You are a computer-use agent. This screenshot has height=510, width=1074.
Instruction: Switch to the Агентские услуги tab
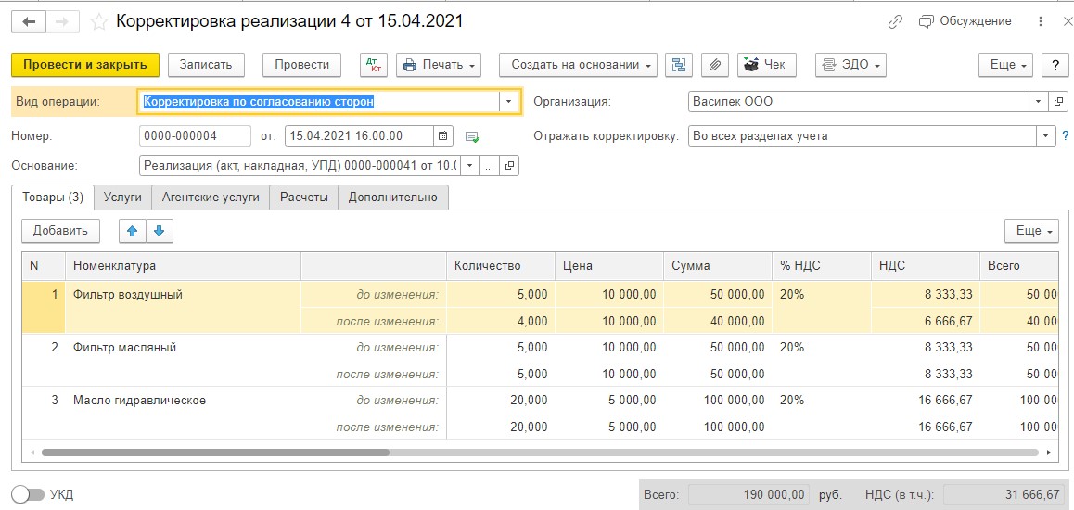(211, 198)
